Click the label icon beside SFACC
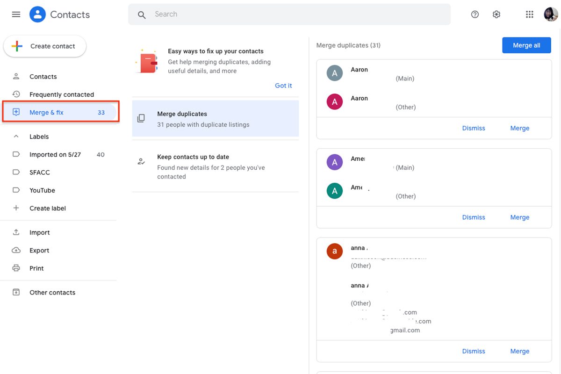 [x=16, y=173]
